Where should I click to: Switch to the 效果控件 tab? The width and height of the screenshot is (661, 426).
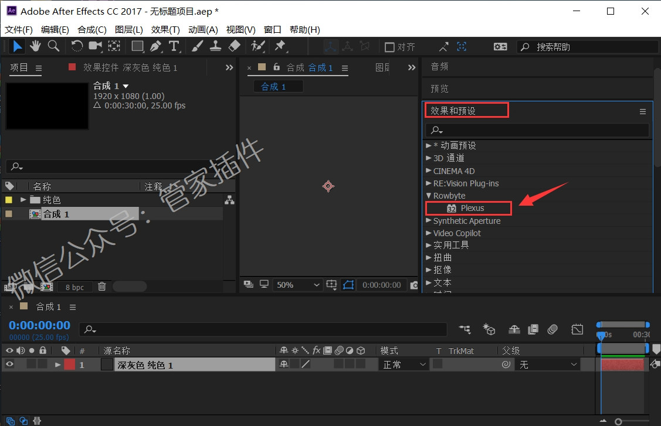coord(130,67)
